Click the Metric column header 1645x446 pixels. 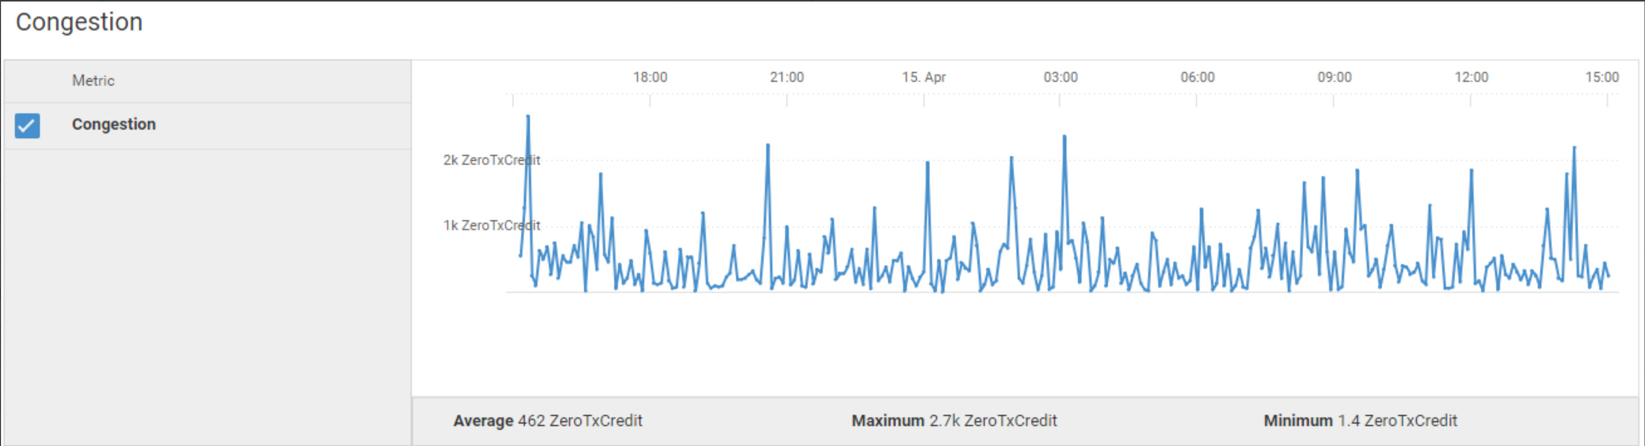coord(93,80)
